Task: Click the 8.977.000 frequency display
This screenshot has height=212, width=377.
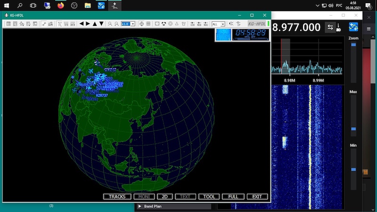Action: 296,27
